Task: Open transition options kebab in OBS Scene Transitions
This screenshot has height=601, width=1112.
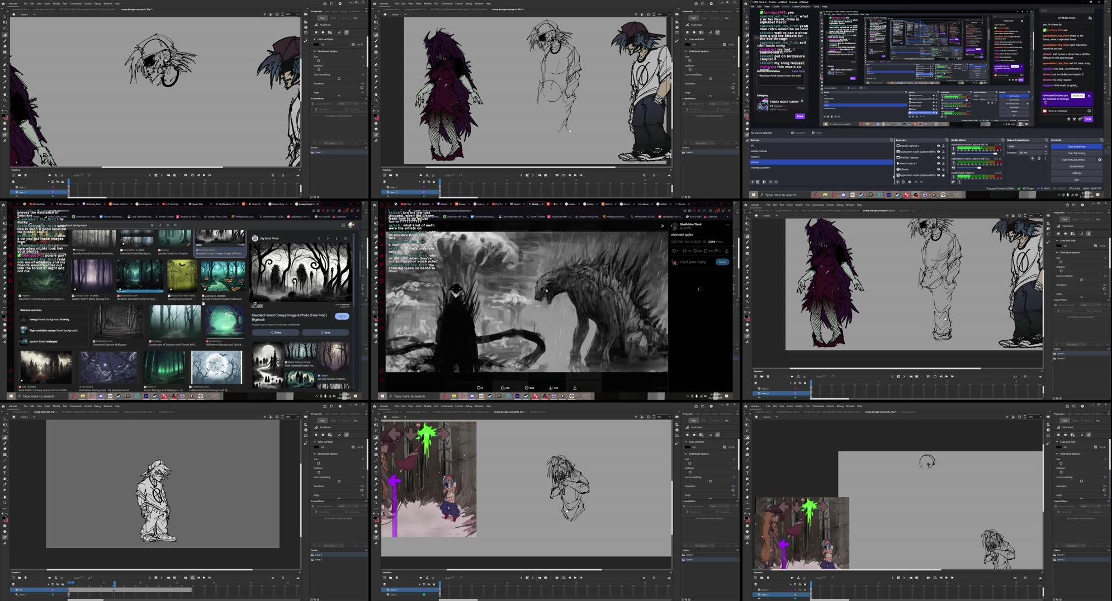Action: (1045, 158)
